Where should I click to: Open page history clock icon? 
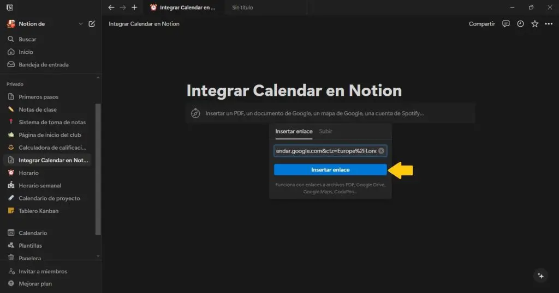pyautogui.click(x=520, y=24)
